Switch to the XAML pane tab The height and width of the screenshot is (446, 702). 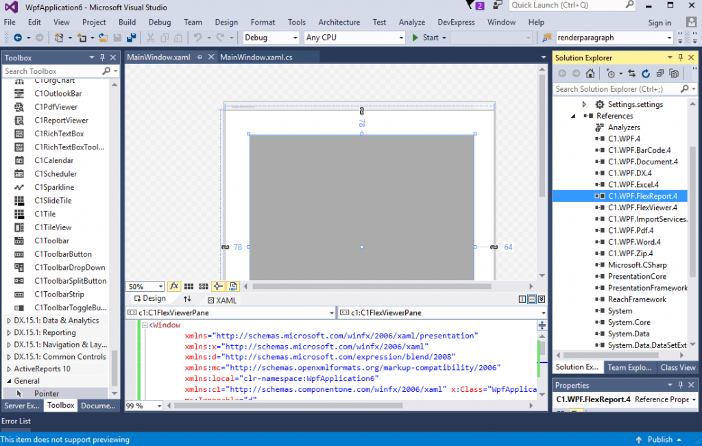tap(222, 300)
